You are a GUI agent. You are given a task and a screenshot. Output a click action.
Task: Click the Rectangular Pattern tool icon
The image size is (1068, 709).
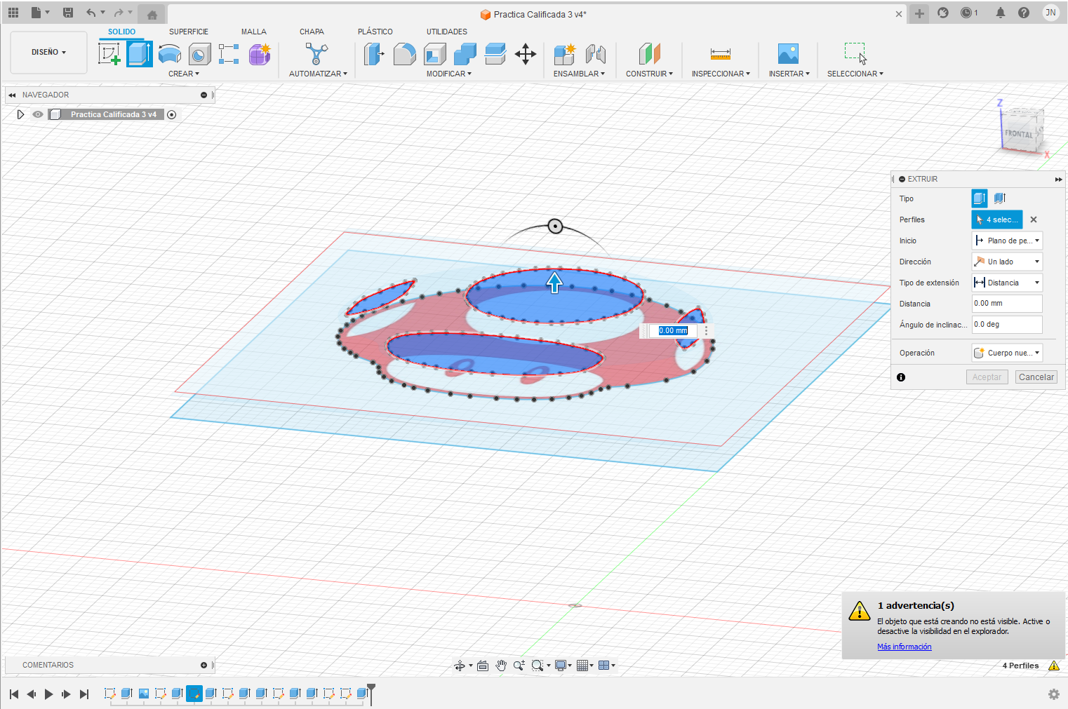229,54
